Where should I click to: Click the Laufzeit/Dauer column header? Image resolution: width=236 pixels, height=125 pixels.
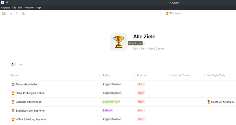(181, 75)
